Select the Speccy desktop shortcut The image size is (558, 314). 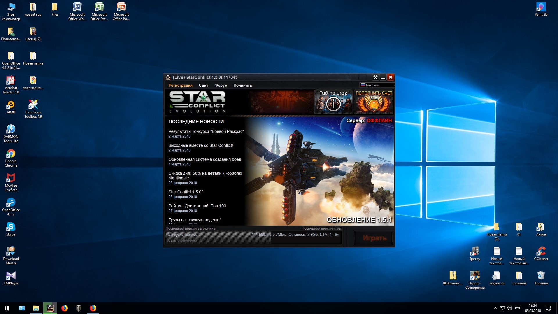point(475,254)
